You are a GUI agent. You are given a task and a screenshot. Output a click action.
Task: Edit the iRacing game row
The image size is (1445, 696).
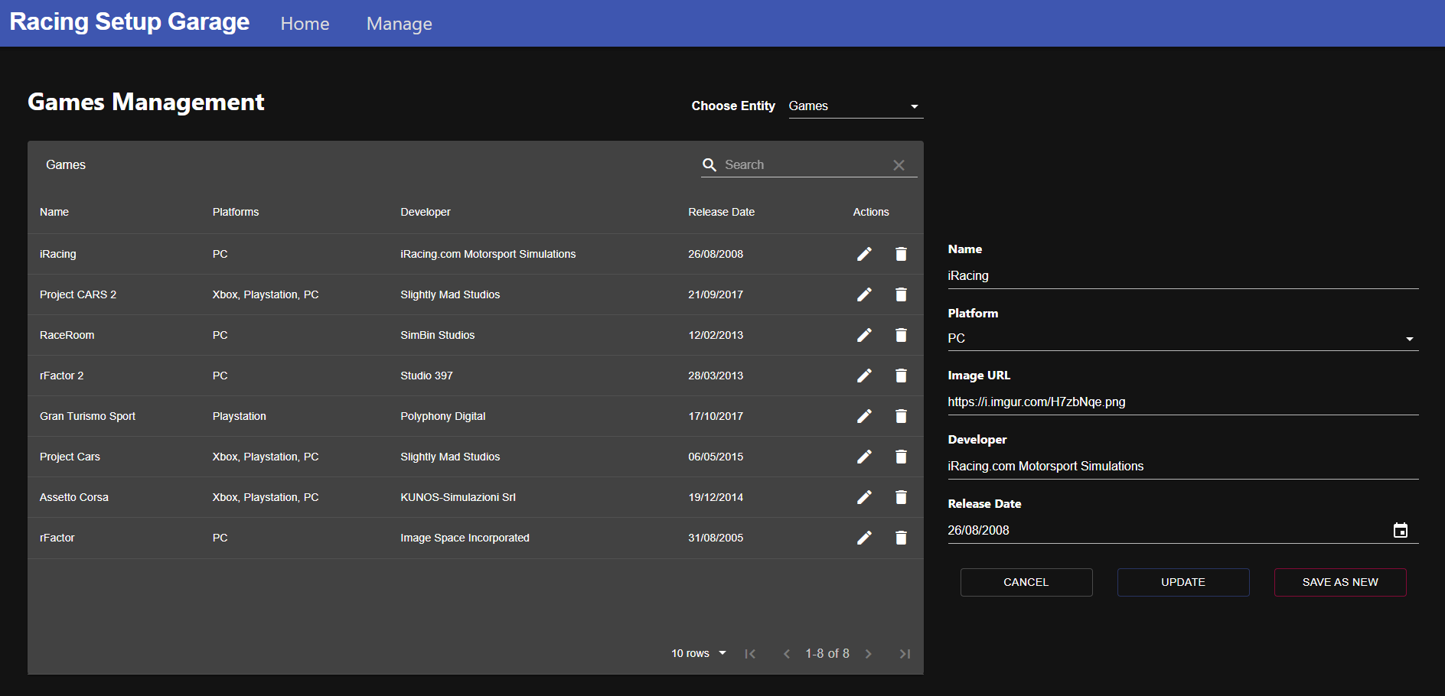[864, 254]
